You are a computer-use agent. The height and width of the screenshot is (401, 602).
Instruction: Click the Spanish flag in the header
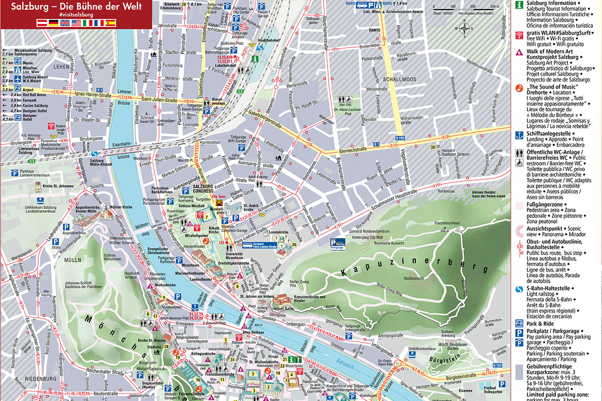pos(110,23)
